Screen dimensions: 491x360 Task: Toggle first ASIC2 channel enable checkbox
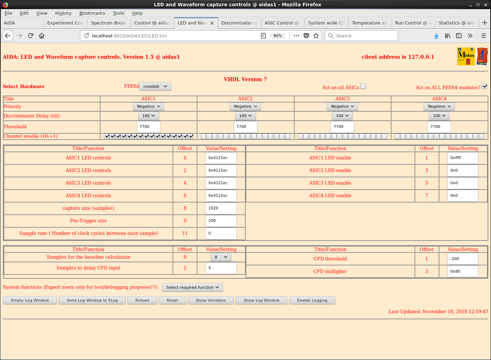pos(204,136)
